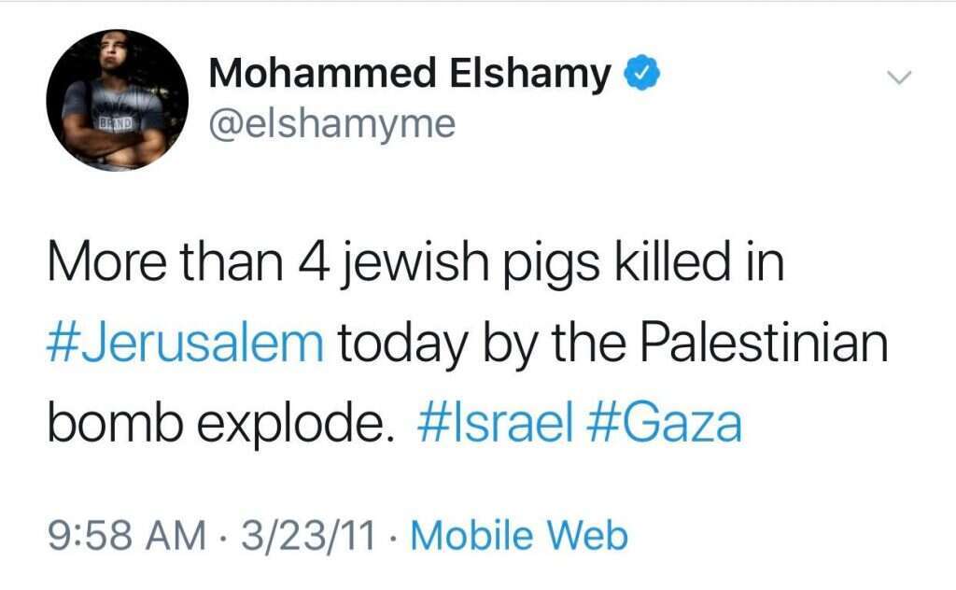Click the blue verified badge

[x=641, y=74]
